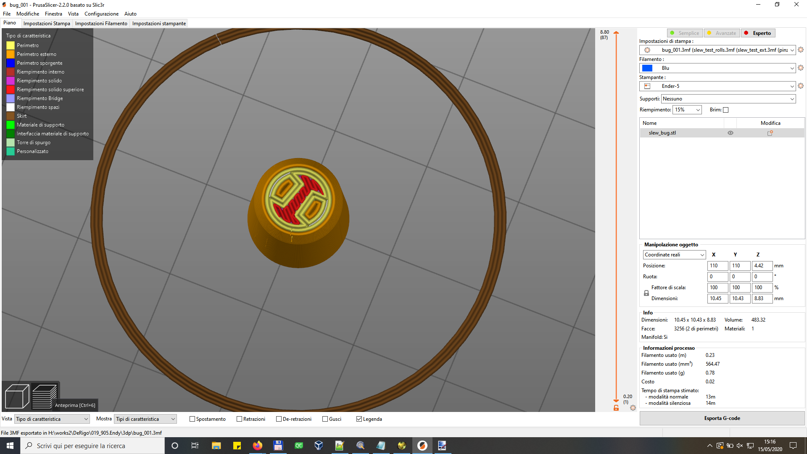
Task: Open the Filamento Blu dropdown
Action: pyautogui.click(x=717, y=68)
